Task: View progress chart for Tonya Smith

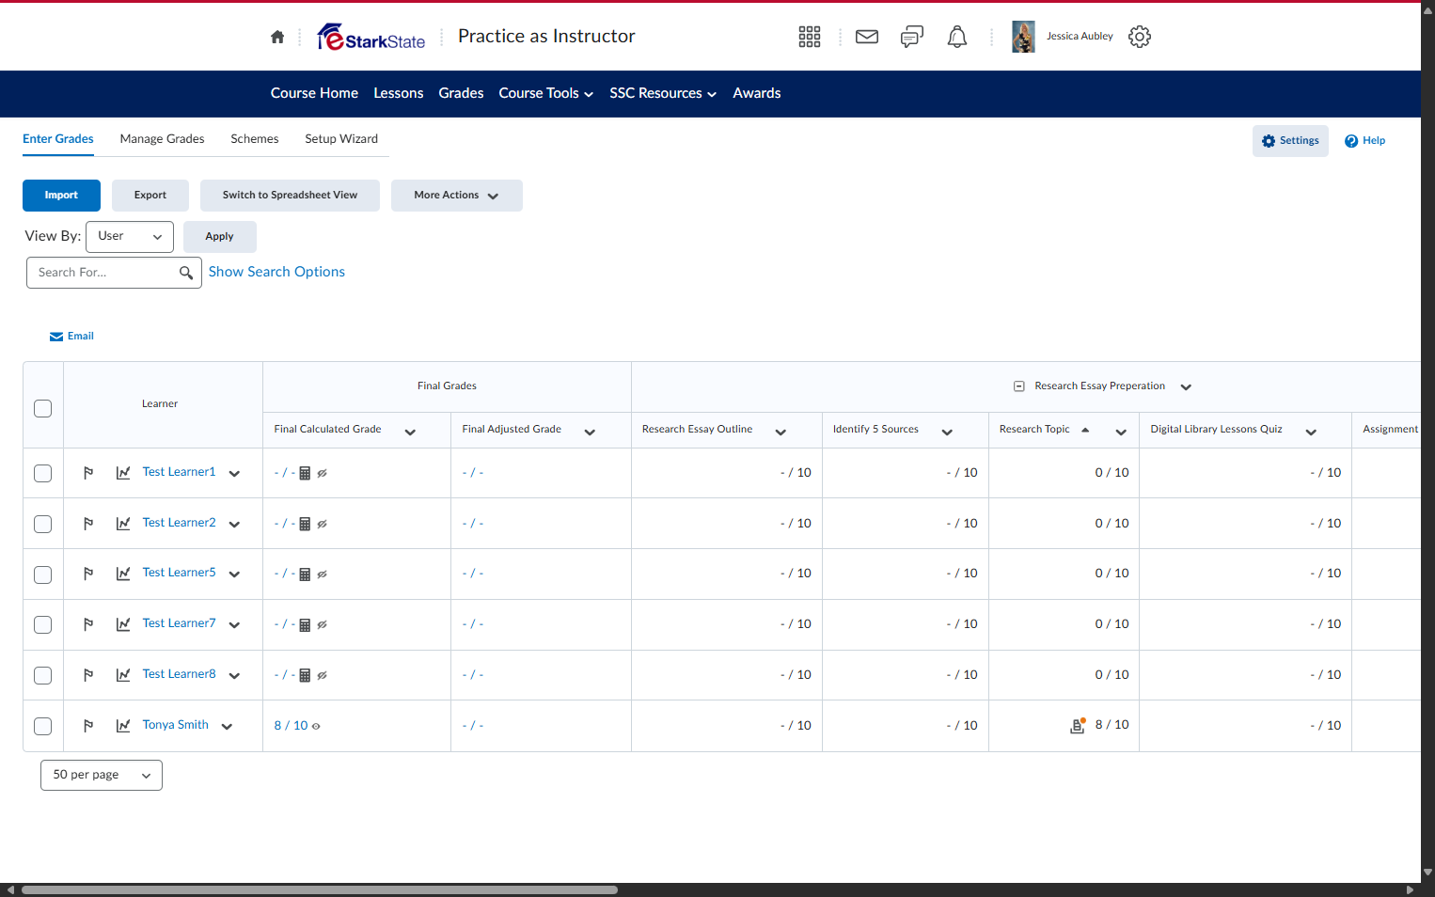Action: coord(123,726)
